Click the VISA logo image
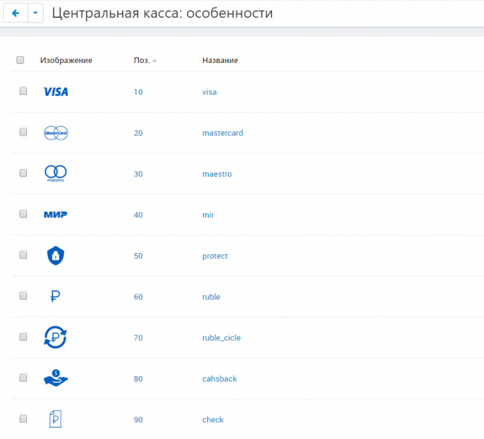484x439 pixels. (56, 92)
